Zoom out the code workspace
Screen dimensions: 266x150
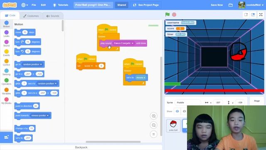pyautogui.click(x=153, y=125)
